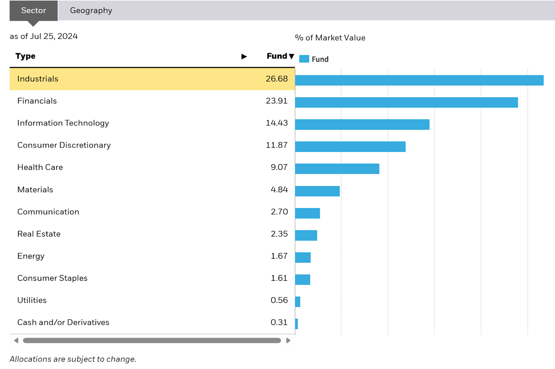The image size is (555, 369).
Task: Click the Communication chart bar
Action: (307, 213)
